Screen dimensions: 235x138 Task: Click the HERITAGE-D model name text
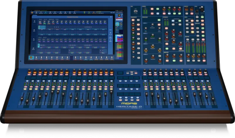point(129,106)
